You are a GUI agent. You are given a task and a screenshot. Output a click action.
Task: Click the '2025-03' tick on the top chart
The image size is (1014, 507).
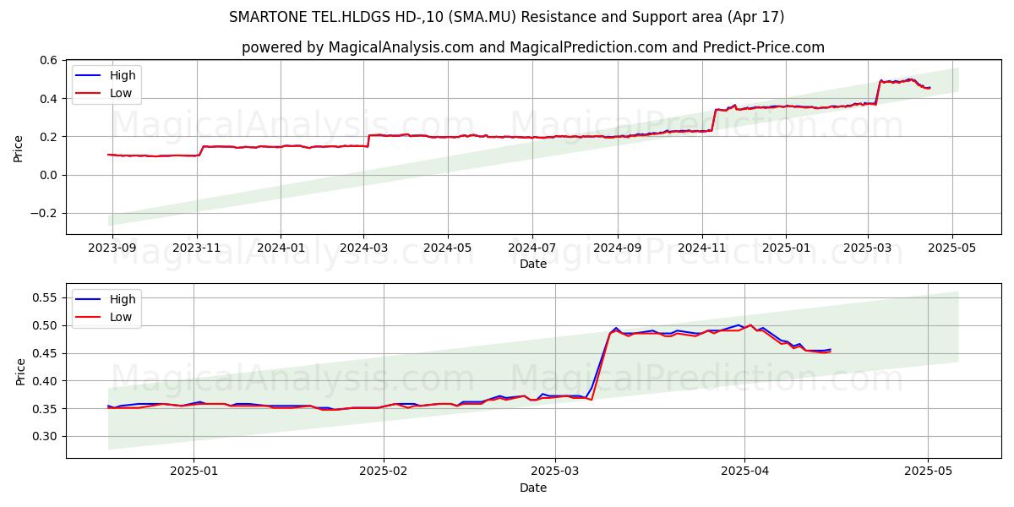868,248
